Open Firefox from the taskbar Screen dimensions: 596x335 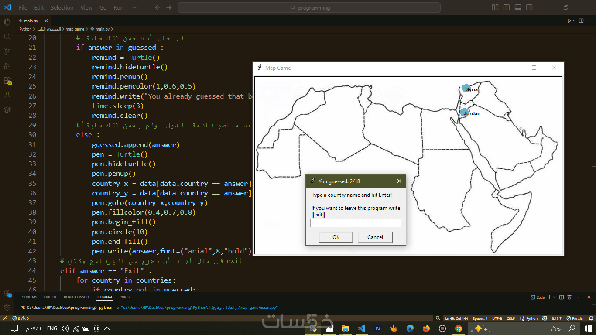point(426,328)
